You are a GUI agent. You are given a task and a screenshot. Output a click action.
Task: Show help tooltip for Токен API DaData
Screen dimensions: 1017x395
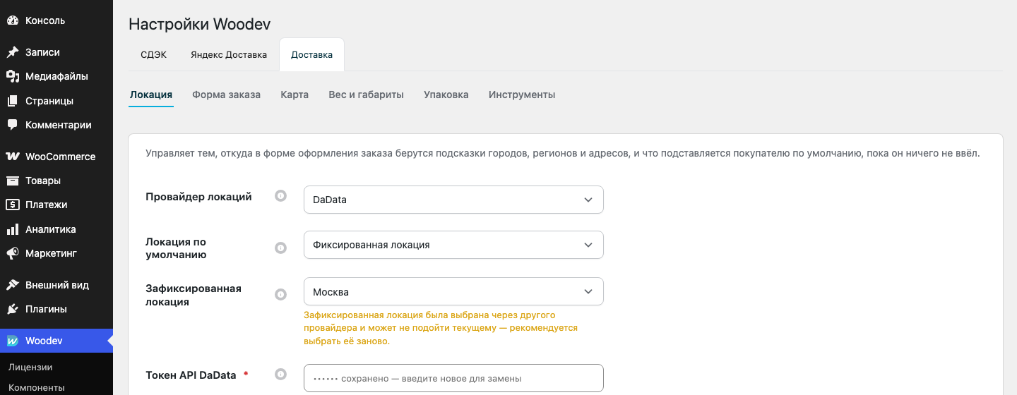tap(280, 374)
